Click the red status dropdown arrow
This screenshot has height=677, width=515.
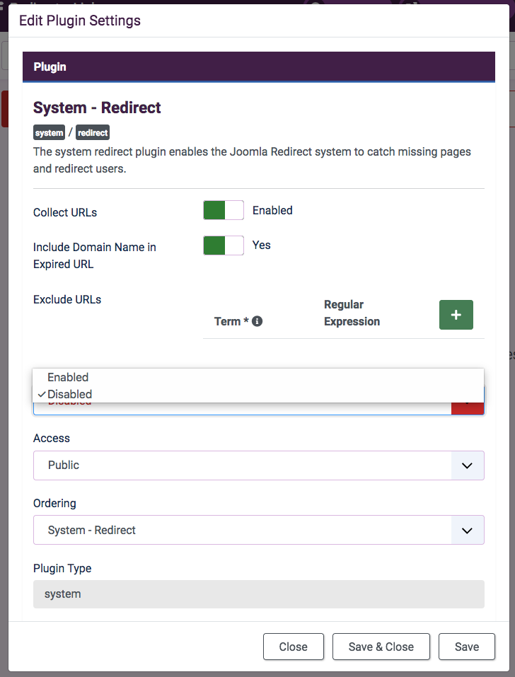[x=468, y=408]
